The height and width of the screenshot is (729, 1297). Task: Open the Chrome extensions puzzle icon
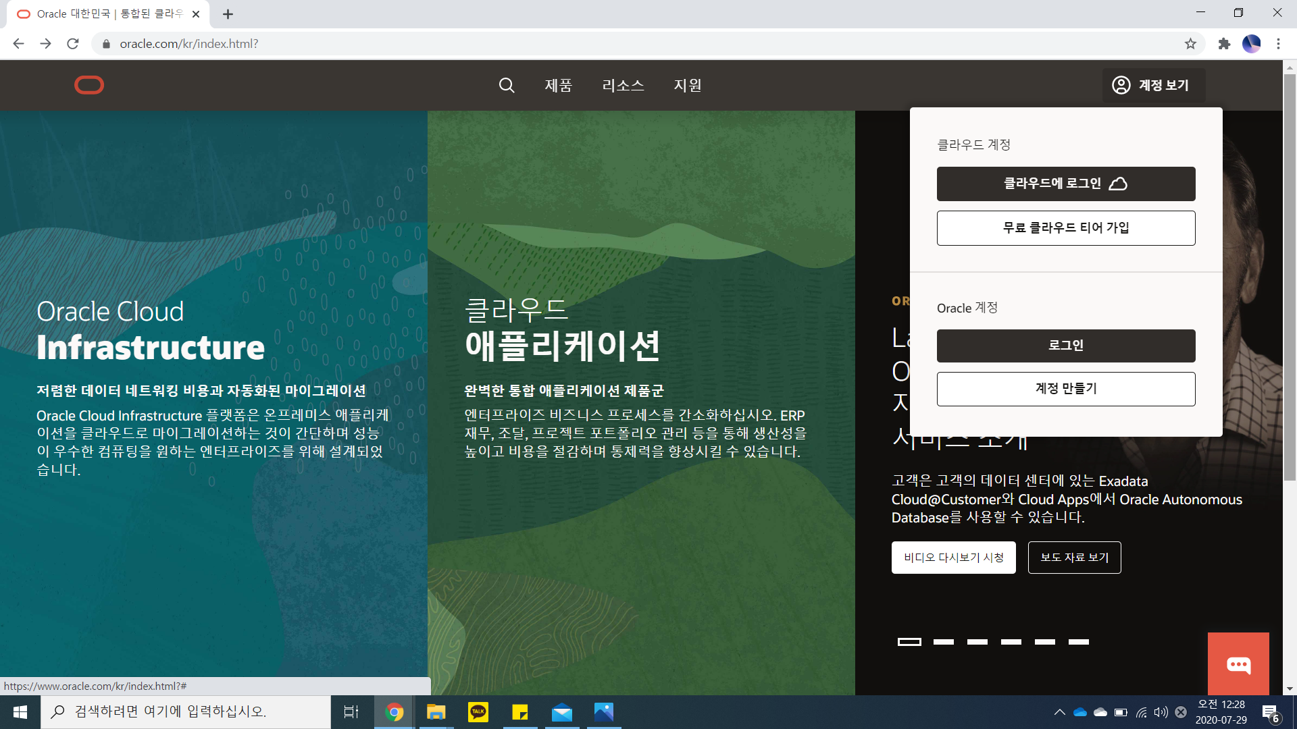tap(1224, 44)
